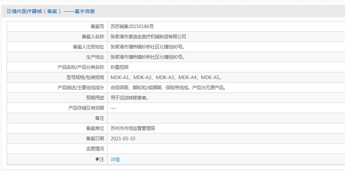345x175 pixels.
Task: Click the 预期用途 label
Action: 95,98
